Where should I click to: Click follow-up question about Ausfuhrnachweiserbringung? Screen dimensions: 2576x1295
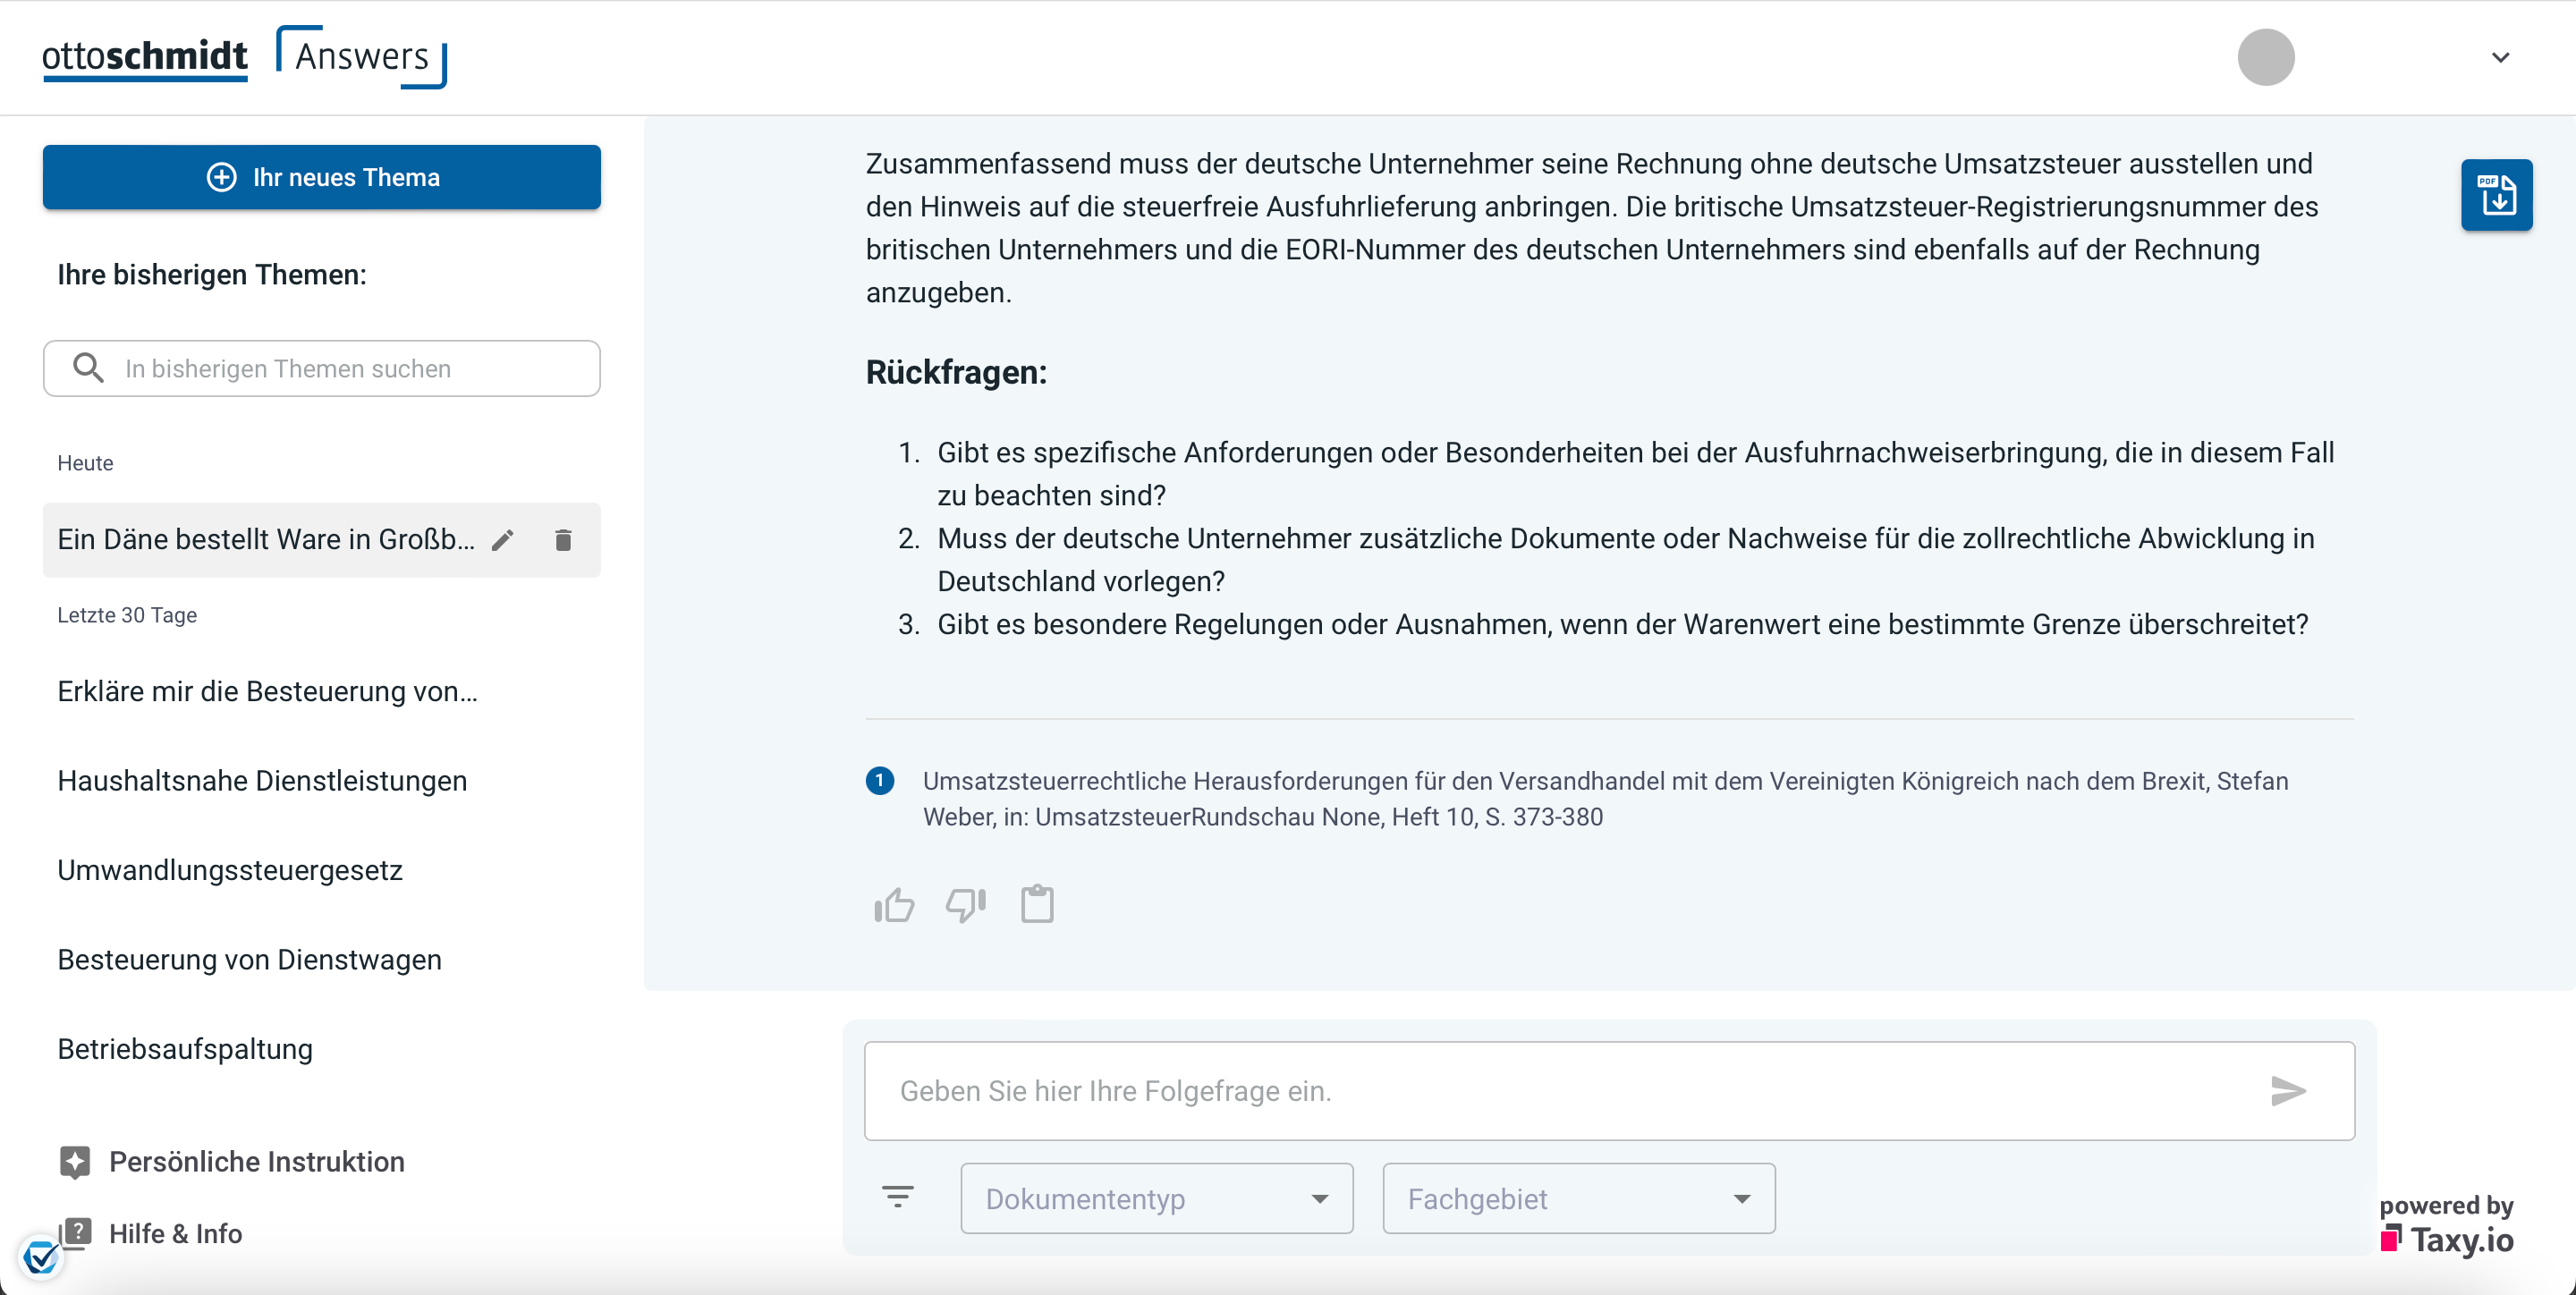pos(1635,473)
